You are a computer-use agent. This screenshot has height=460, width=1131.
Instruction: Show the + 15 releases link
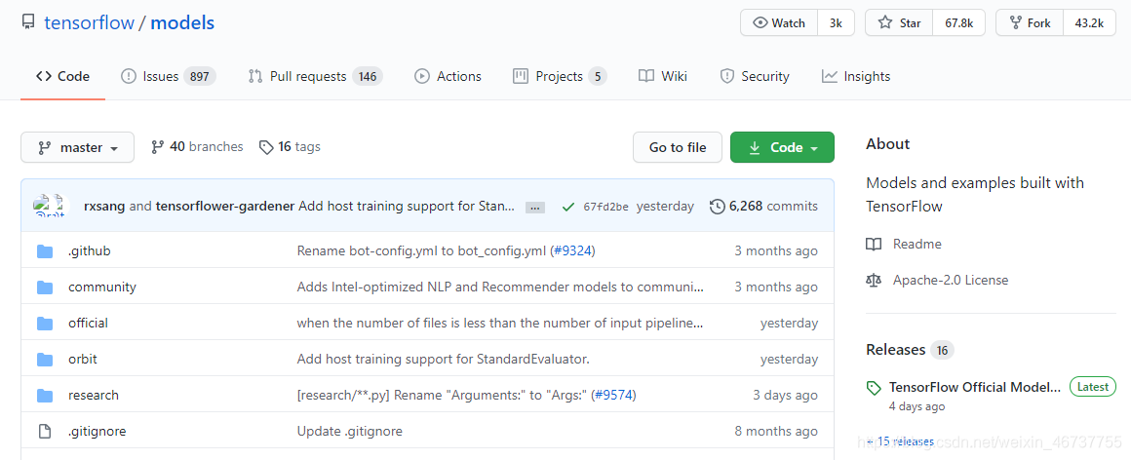900,441
